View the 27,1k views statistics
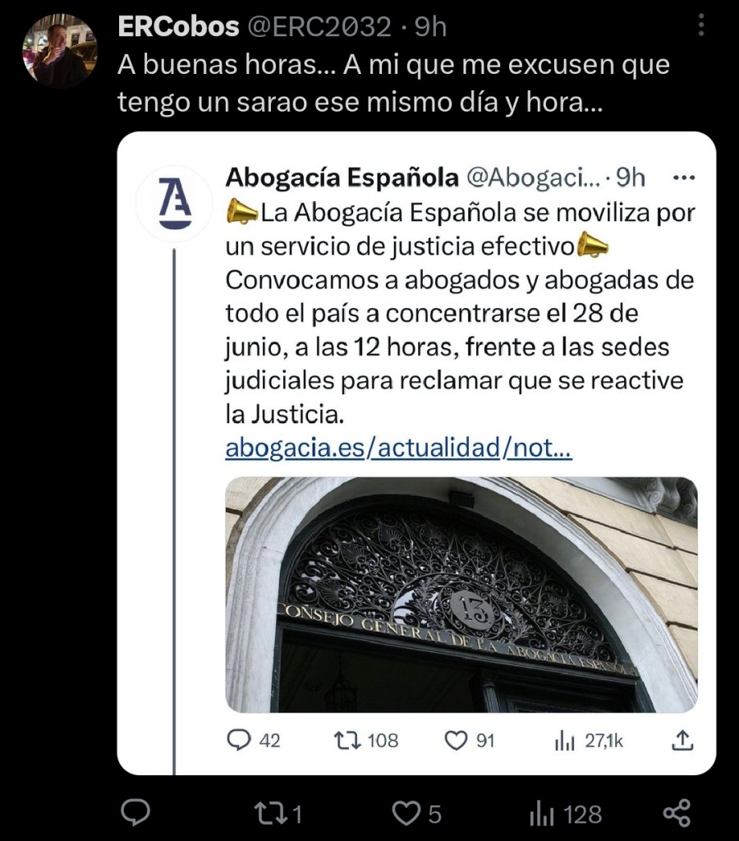Image resolution: width=739 pixels, height=841 pixels. tap(588, 741)
